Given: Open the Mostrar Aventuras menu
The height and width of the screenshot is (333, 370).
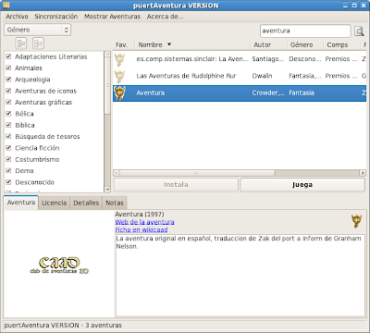Looking at the screenshot, I should (112, 17).
